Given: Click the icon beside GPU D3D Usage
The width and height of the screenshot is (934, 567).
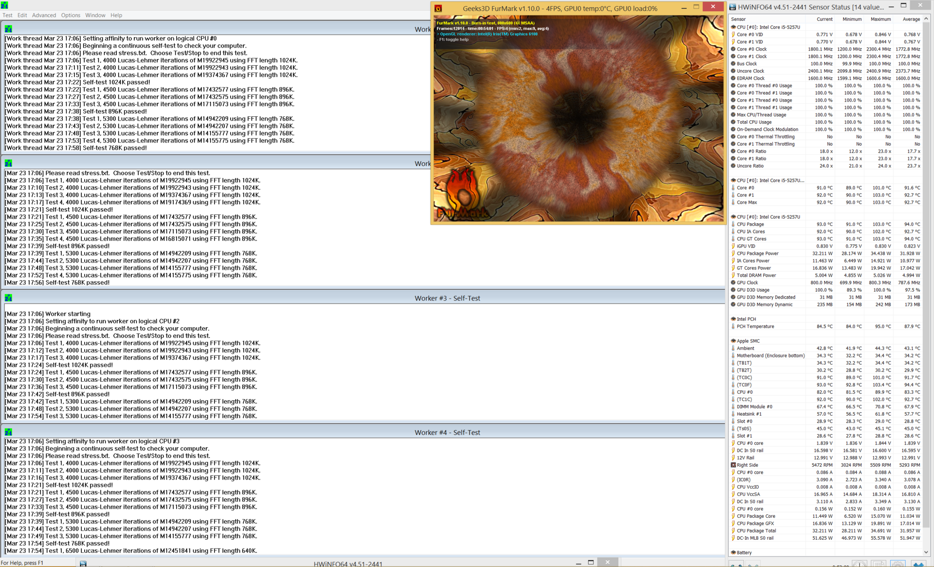Looking at the screenshot, I should (x=733, y=290).
